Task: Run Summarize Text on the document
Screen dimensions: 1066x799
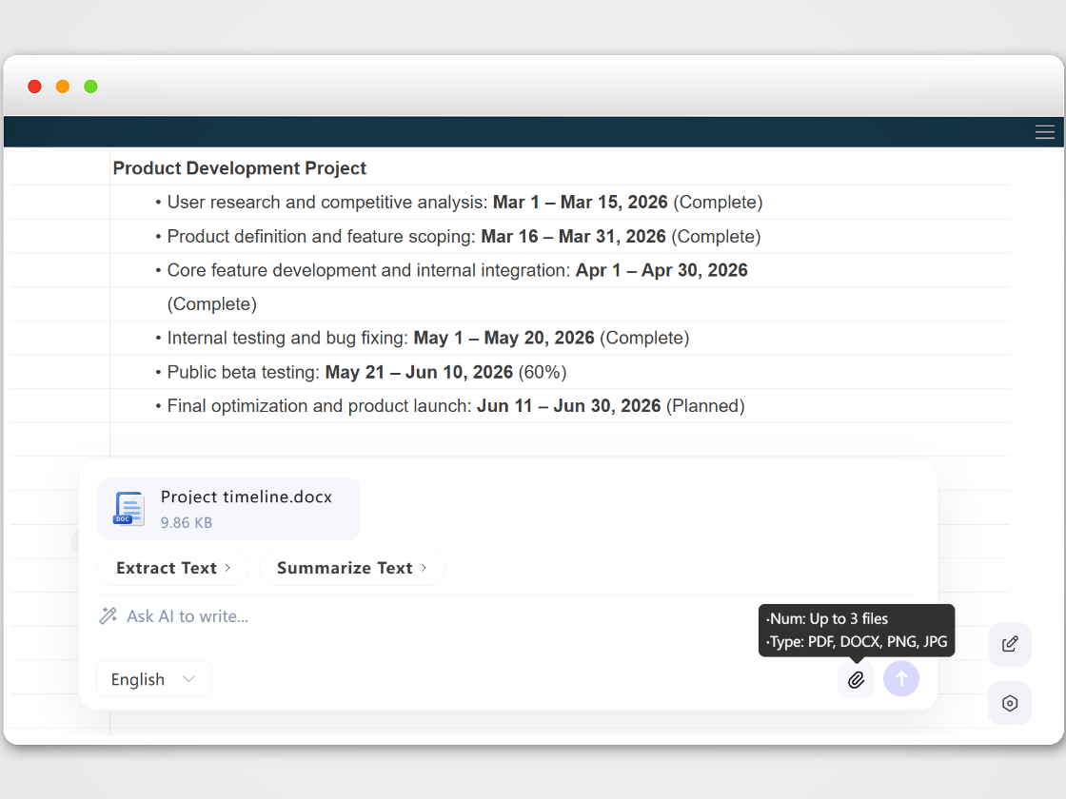Action: point(345,567)
